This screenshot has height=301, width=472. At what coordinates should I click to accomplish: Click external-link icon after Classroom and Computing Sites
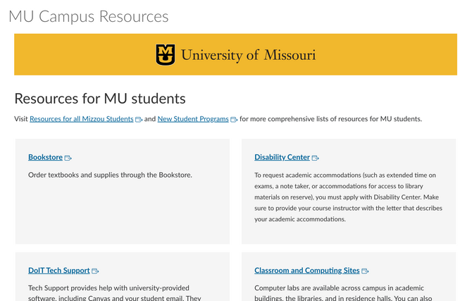pos(365,271)
